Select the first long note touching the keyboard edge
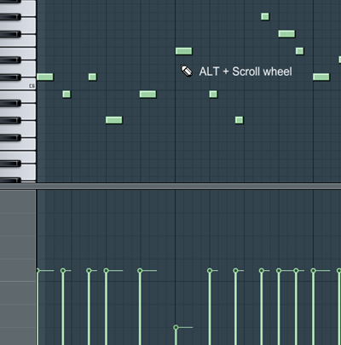Screen dimensions: 341x345 point(45,77)
